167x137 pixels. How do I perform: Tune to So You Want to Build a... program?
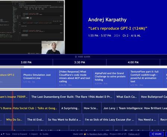click(x=65, y=119)
